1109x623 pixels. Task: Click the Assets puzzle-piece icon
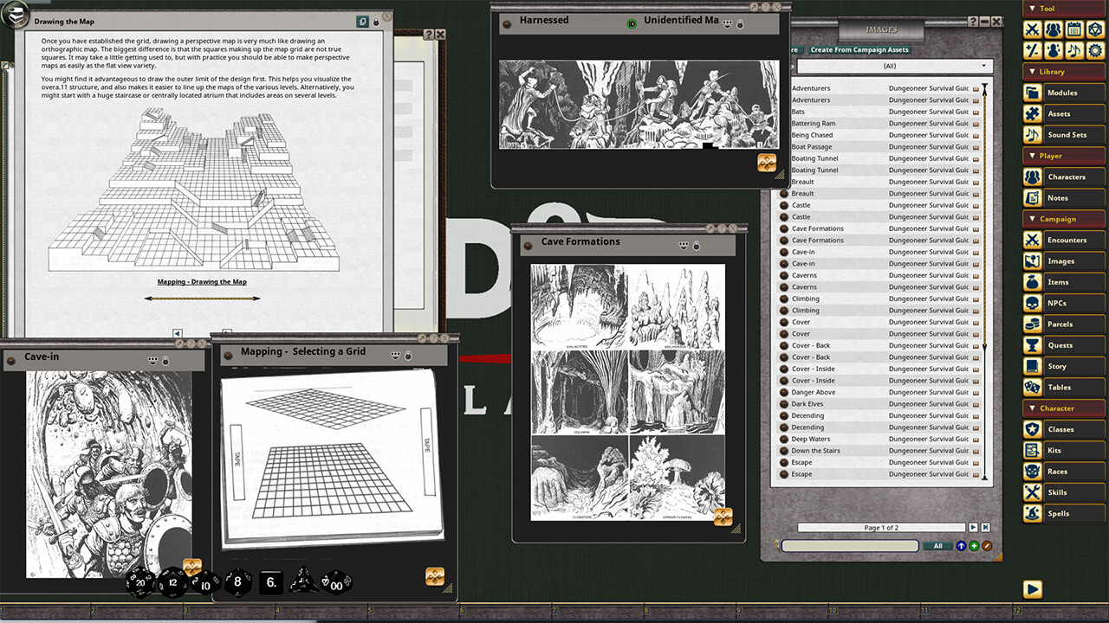coord(1032,113)
